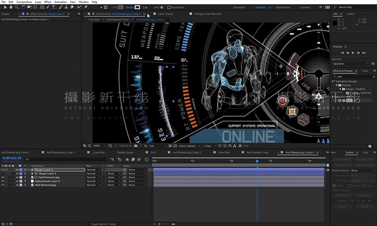Hide Hud Element.jpg layer 5 visibility
Viewport: 377px width, 226px height.
(x=3, y=185)
